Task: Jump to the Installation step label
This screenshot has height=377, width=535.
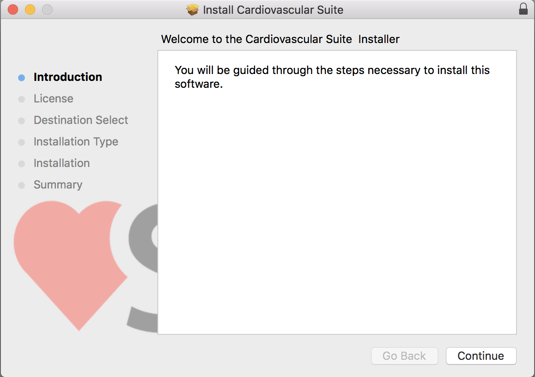Action: [61, 163]
